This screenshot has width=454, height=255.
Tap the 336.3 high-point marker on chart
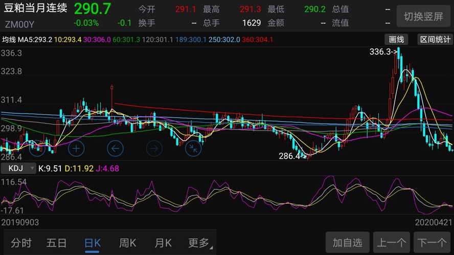pos(383,52)
